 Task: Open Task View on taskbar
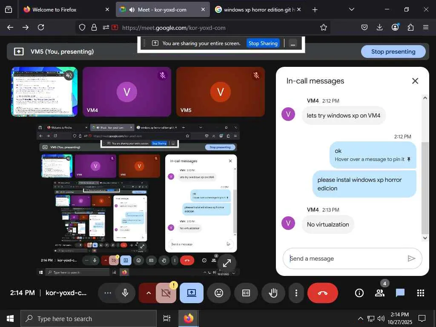coord(167,318)
